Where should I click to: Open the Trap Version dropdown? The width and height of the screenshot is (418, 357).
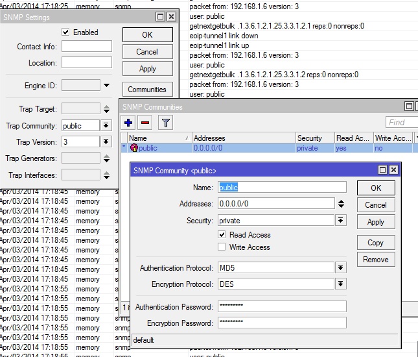tap(106, 142)
